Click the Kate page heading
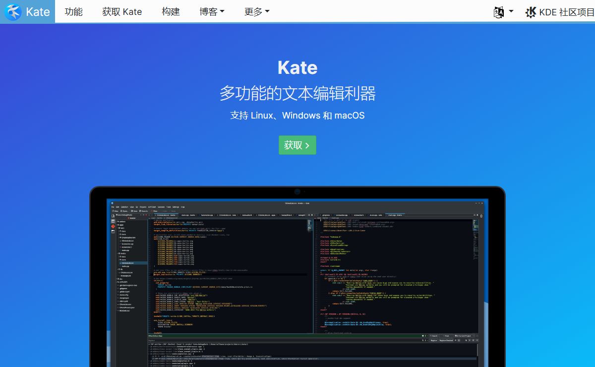595x367 pixels. (x=297, y=67)
